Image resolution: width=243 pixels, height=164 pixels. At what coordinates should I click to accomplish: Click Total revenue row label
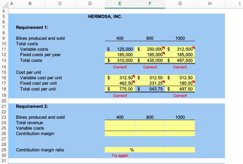click(30, 122)
